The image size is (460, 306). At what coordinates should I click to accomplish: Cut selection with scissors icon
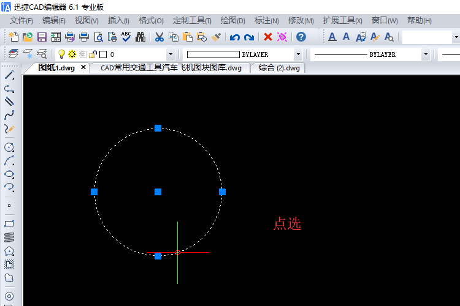click(x=159, y=37)
